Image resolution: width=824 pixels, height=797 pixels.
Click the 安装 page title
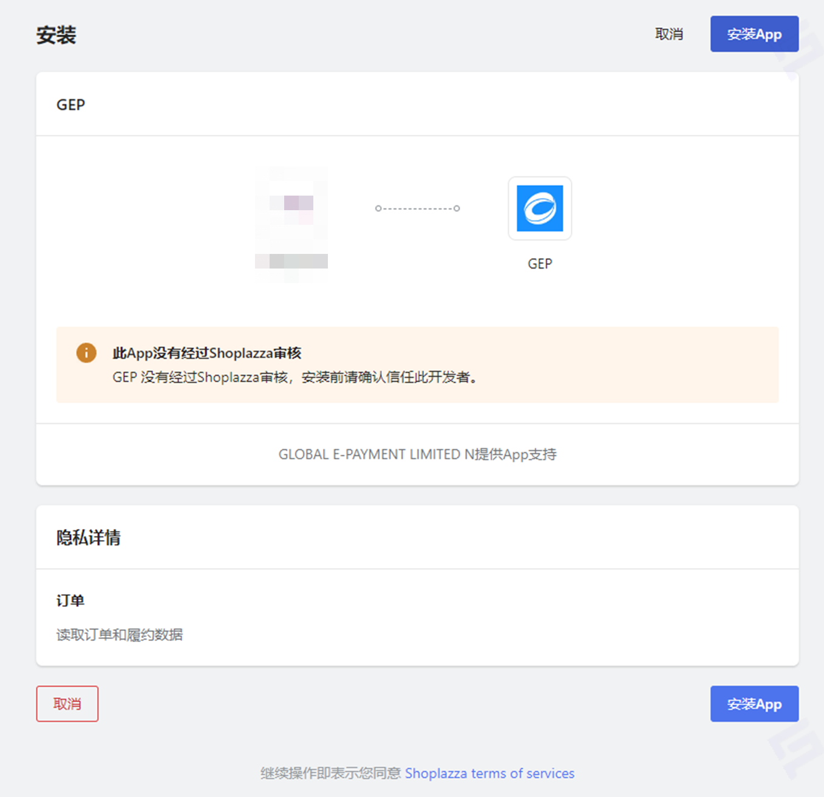pyautogui.click(x=56, y=35)
